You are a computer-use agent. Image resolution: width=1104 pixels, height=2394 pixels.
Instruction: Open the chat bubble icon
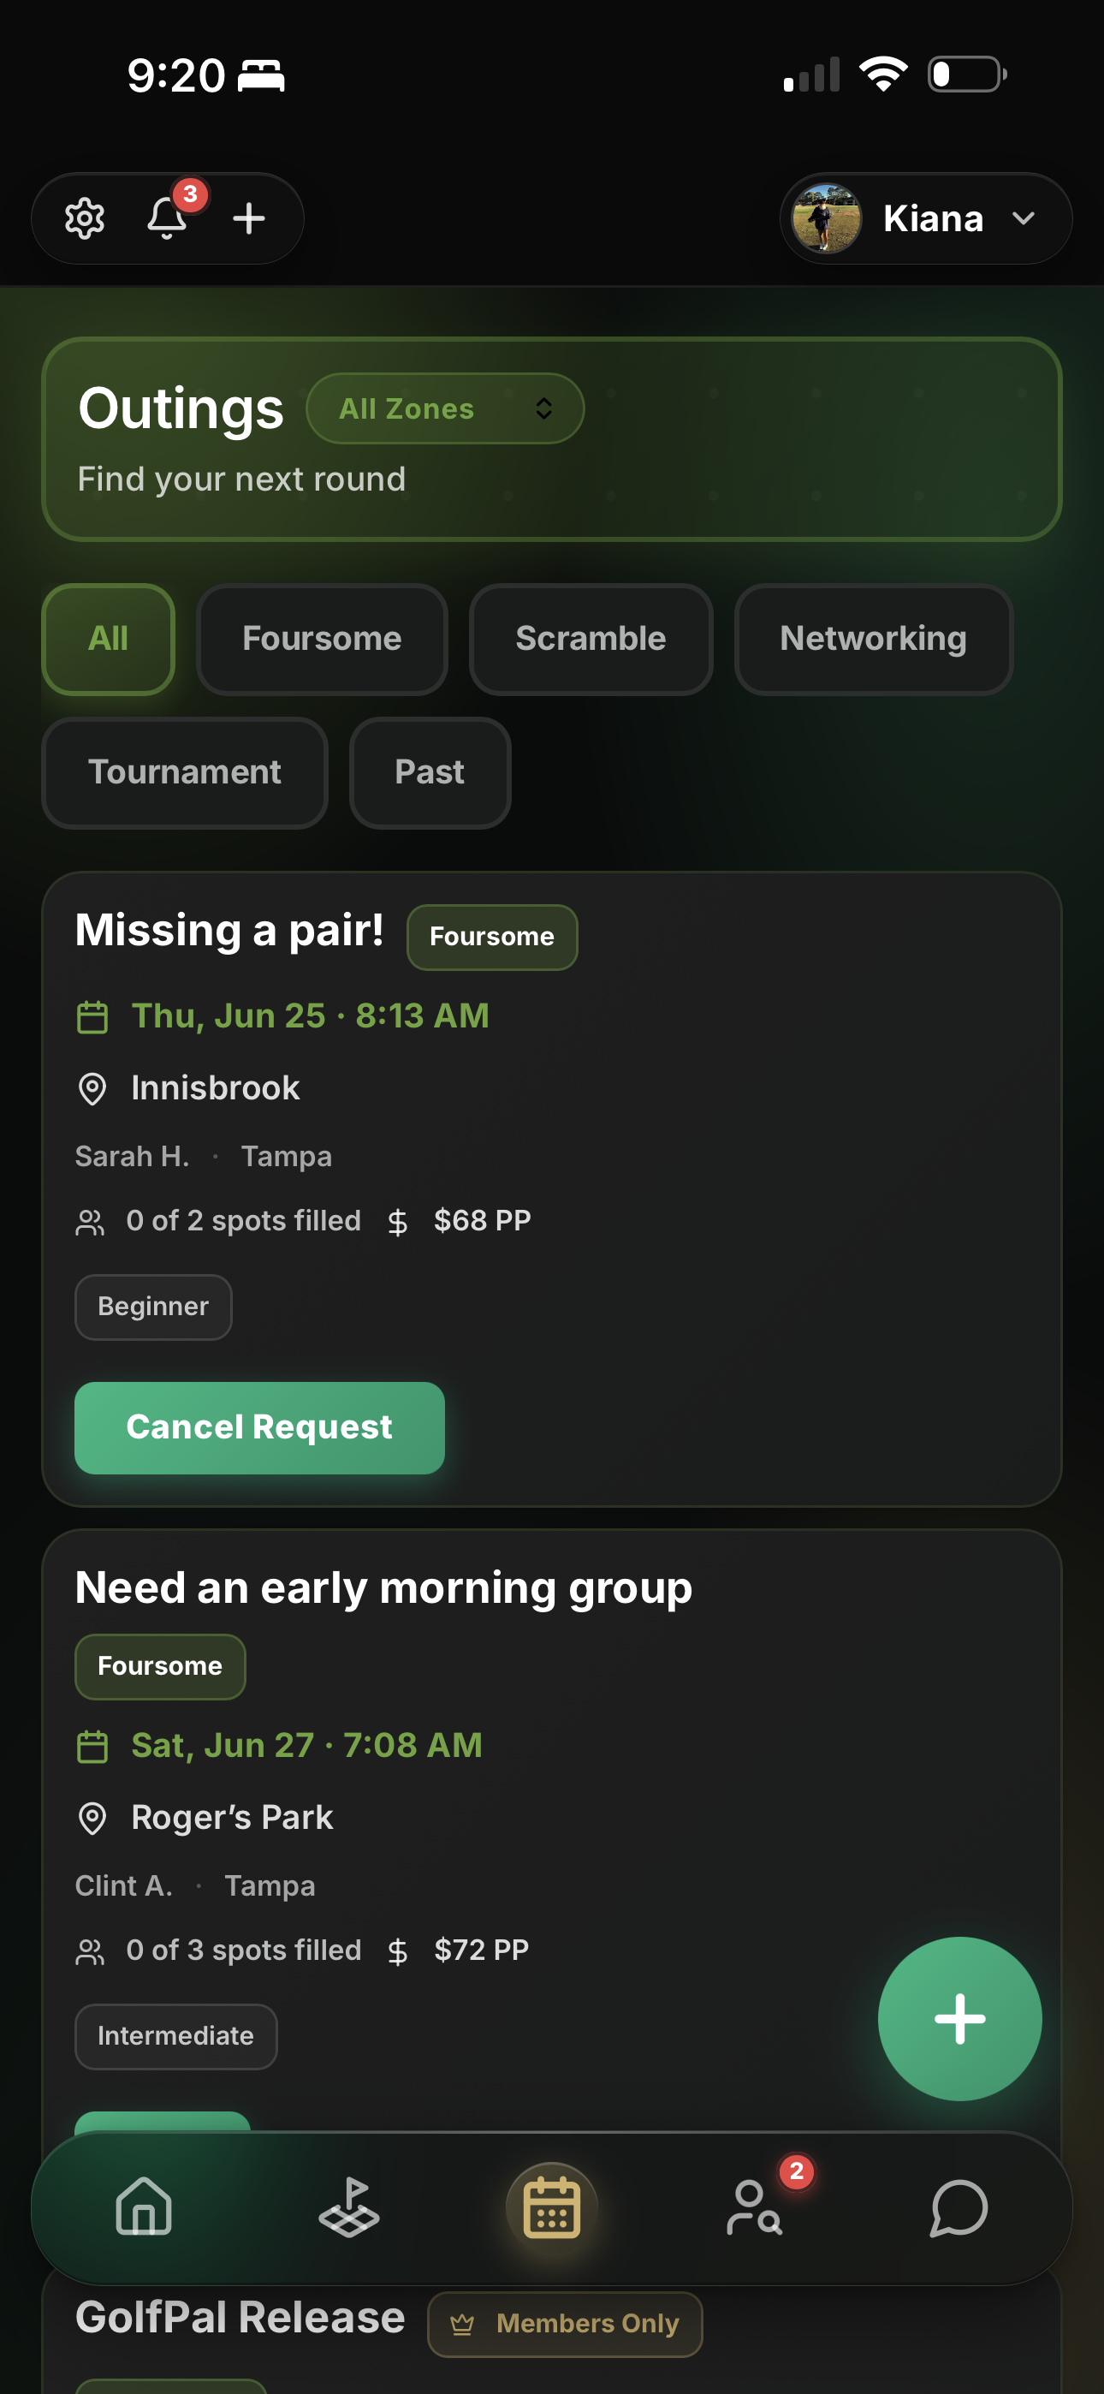click(x=959, y=2206)
